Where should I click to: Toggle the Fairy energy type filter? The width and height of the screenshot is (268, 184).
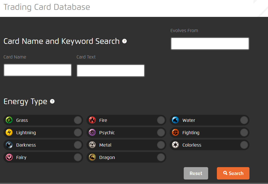tap(78, 157)
